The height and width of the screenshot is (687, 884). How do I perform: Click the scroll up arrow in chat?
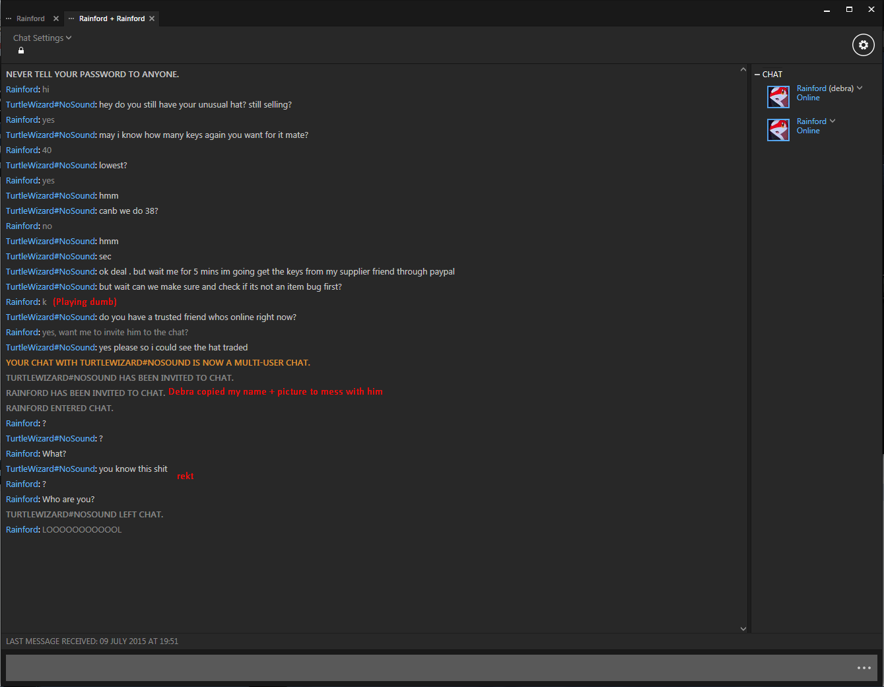[x=743, y=69]
